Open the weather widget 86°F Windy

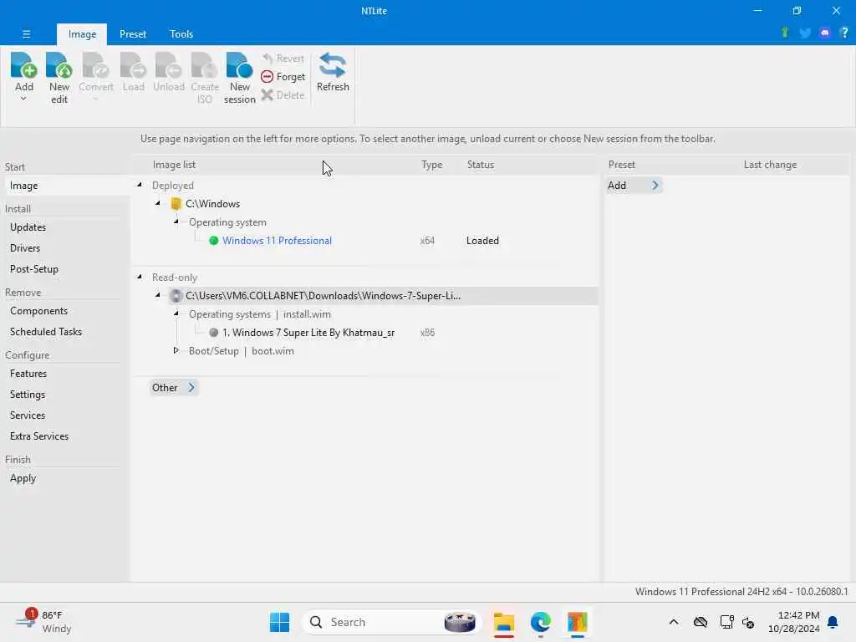(43, 622)
